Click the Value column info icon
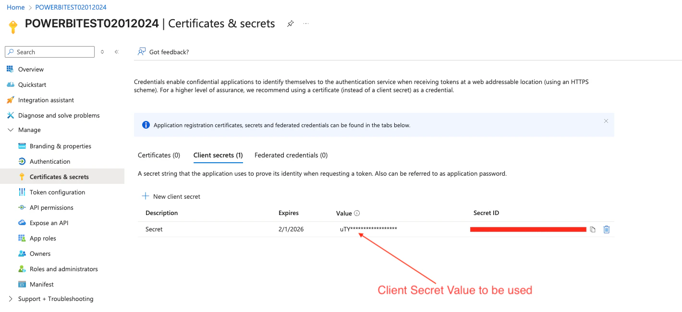The height and width of the screenshot is (312, 682). coord(357,213)
